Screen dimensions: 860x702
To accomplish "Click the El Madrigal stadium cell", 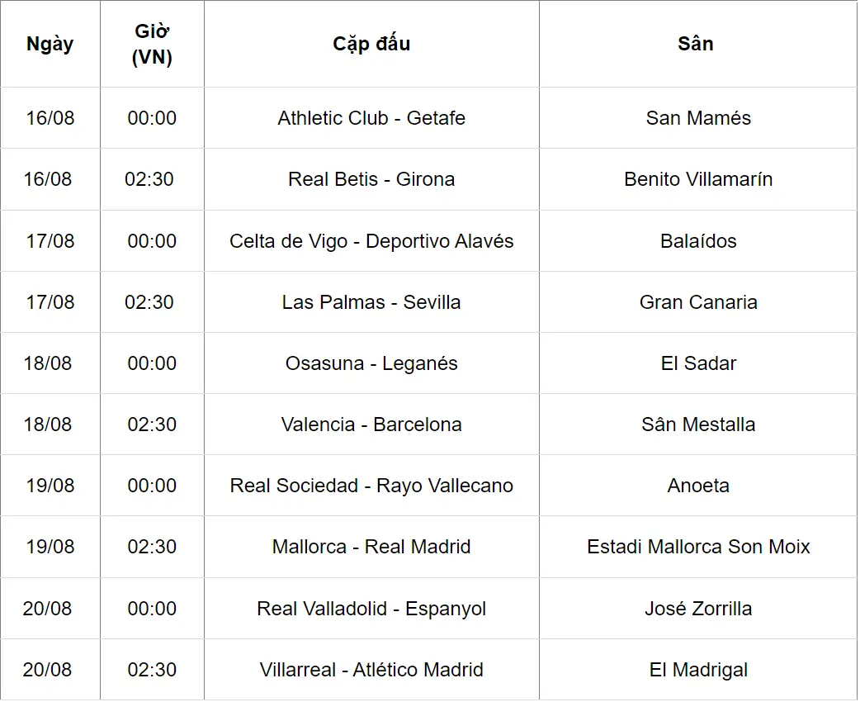I will [x=698, y=670].
